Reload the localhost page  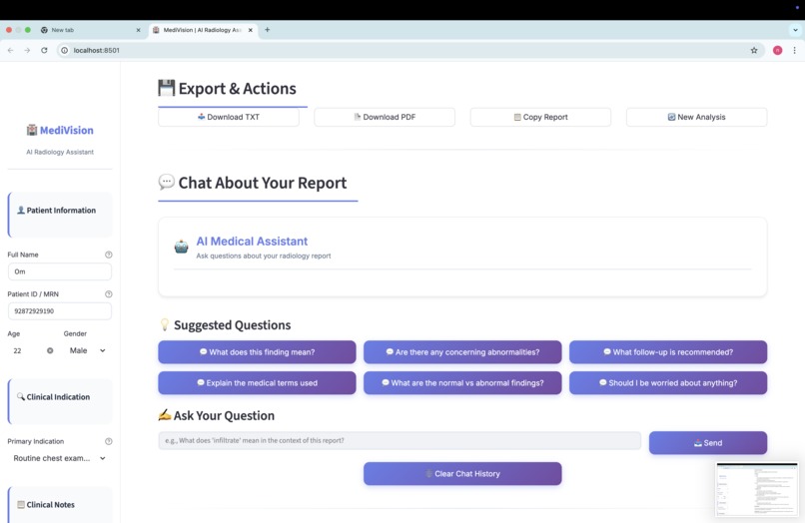[44, 50]
